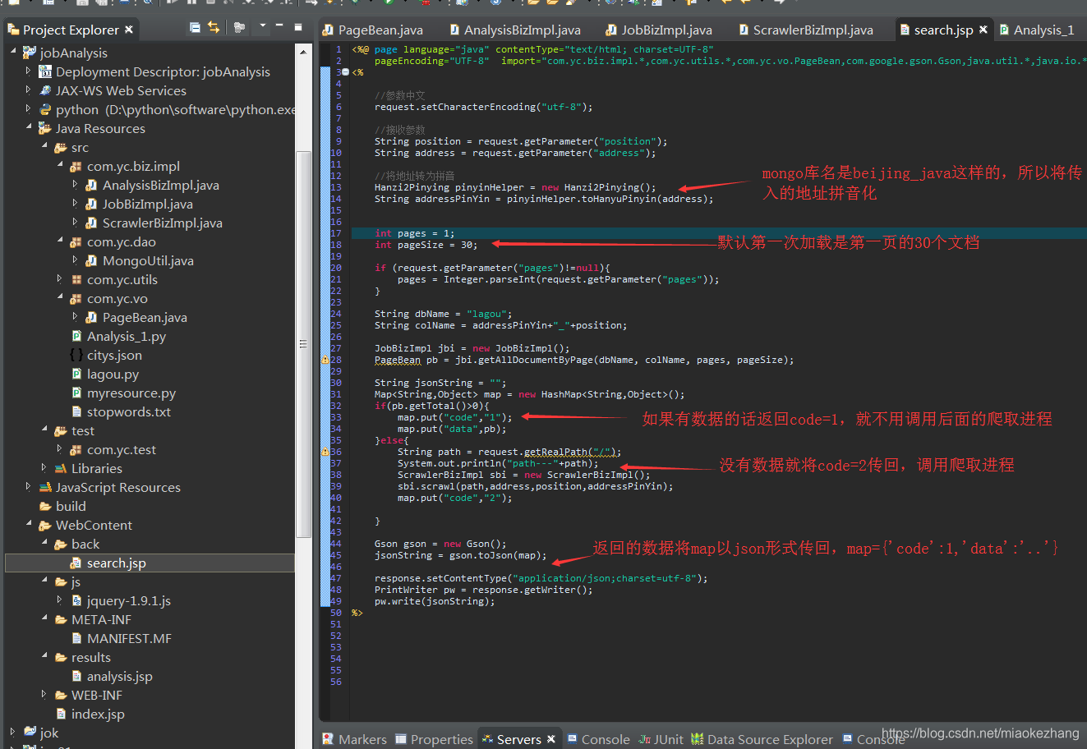The image size is (1087, 749).
Task: Select the results folder label
Action: pos(91,657)
